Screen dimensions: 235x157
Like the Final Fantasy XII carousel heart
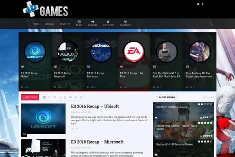[x=187, y=87]
